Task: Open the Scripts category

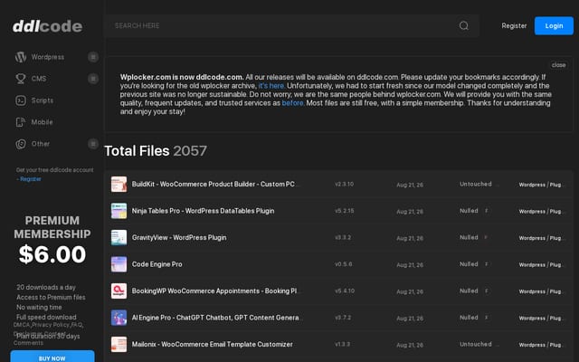Action: [x=43, y=100]
